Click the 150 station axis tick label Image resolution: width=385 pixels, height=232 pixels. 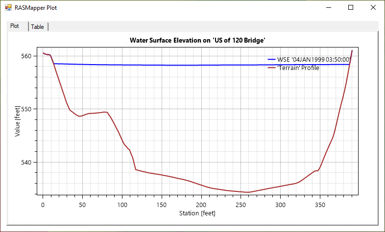[162, 205]
